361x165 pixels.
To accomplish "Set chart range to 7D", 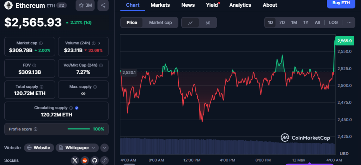I will point(282,23).
